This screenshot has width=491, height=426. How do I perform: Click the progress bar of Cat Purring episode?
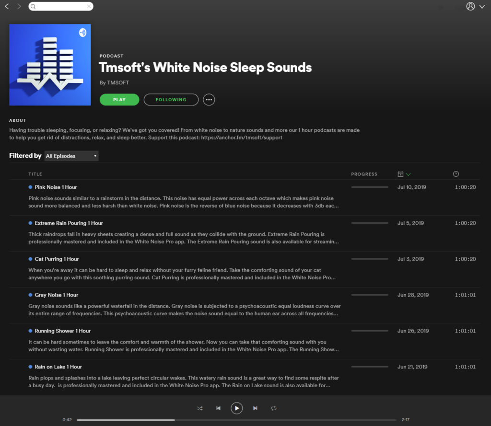[370, 259]
